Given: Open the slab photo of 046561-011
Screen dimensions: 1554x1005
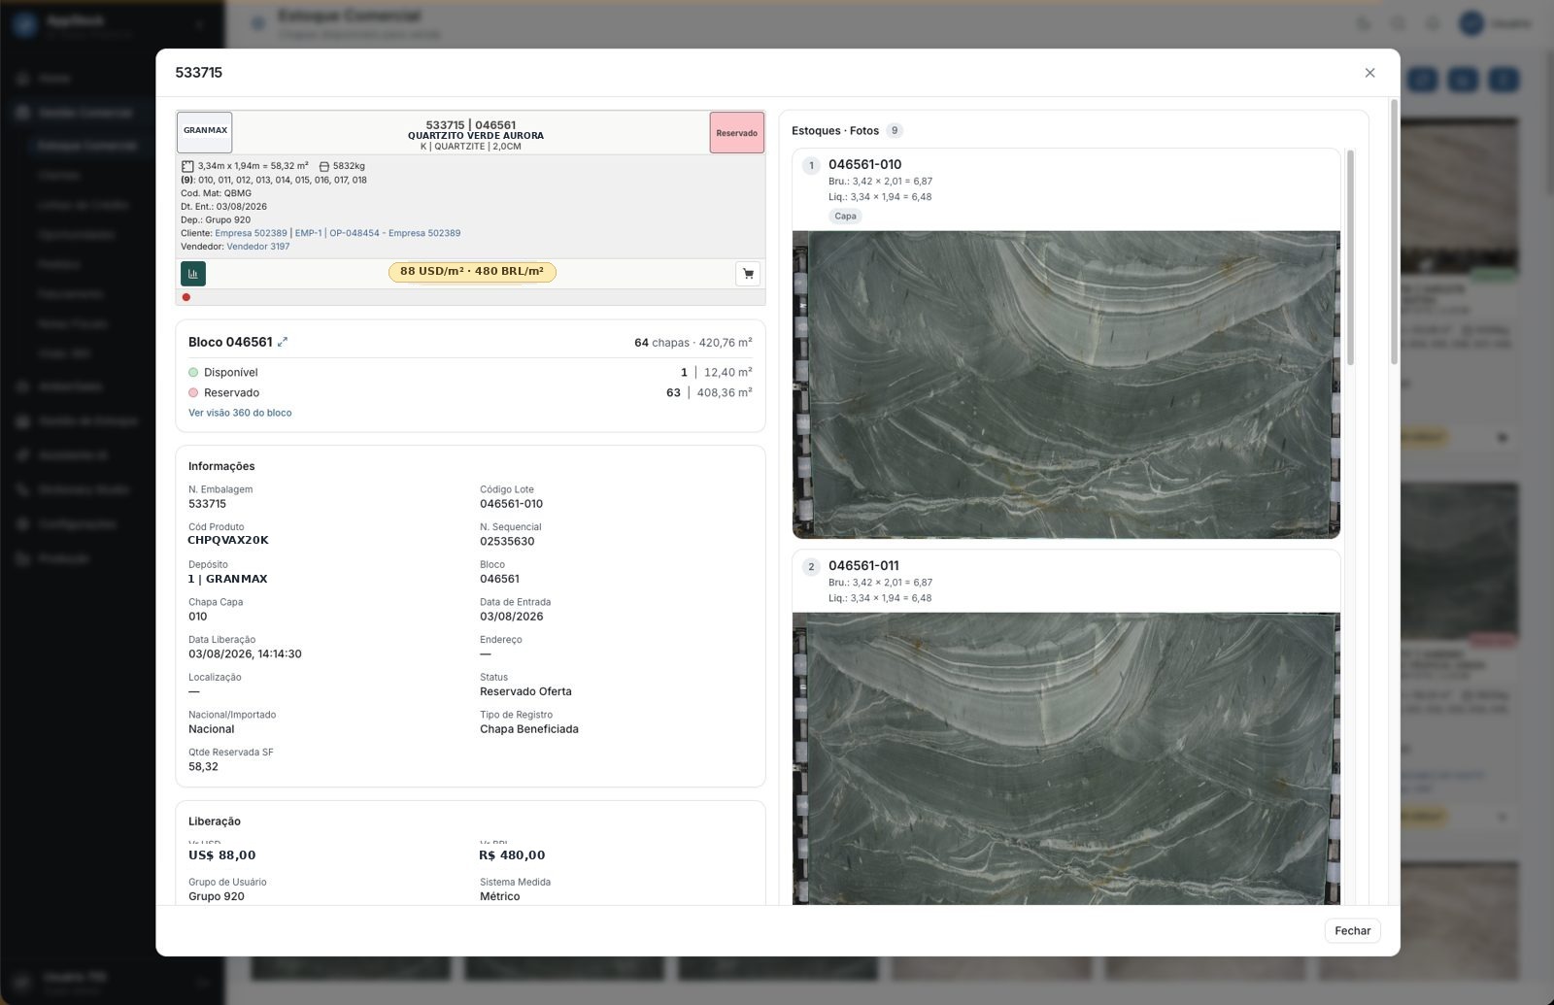Looking at the screenshot, I should pyautogui.click(x=1066, y=758).
